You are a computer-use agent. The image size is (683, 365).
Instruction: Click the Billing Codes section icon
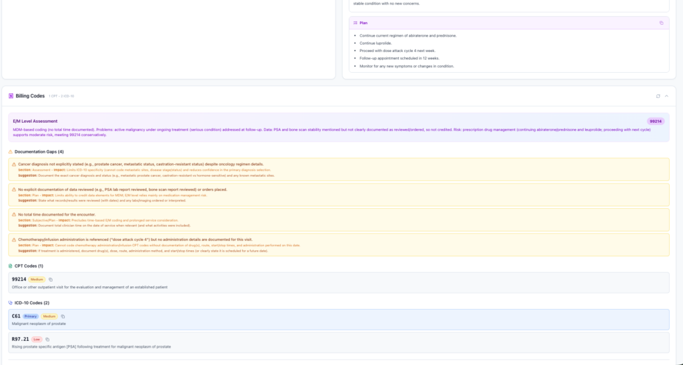coord(11,96)
